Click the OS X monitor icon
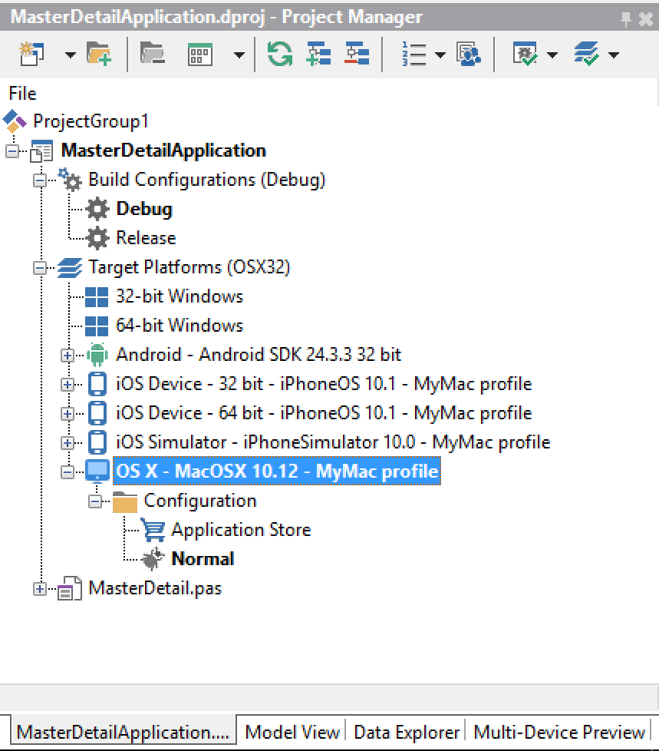The height and width of the screenshot is (751, 659). (97, 471)
